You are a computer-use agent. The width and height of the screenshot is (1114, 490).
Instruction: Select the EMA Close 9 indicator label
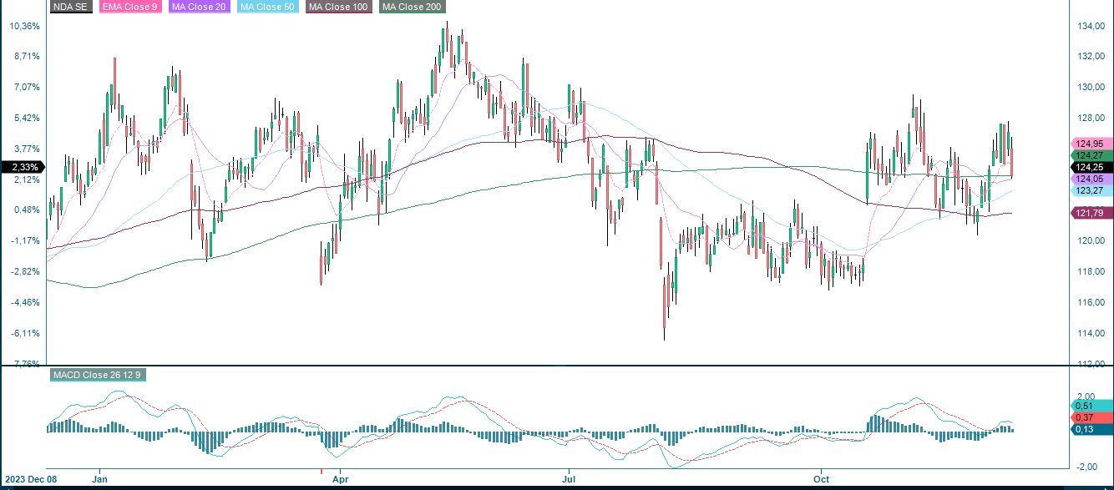pos(131,7)
